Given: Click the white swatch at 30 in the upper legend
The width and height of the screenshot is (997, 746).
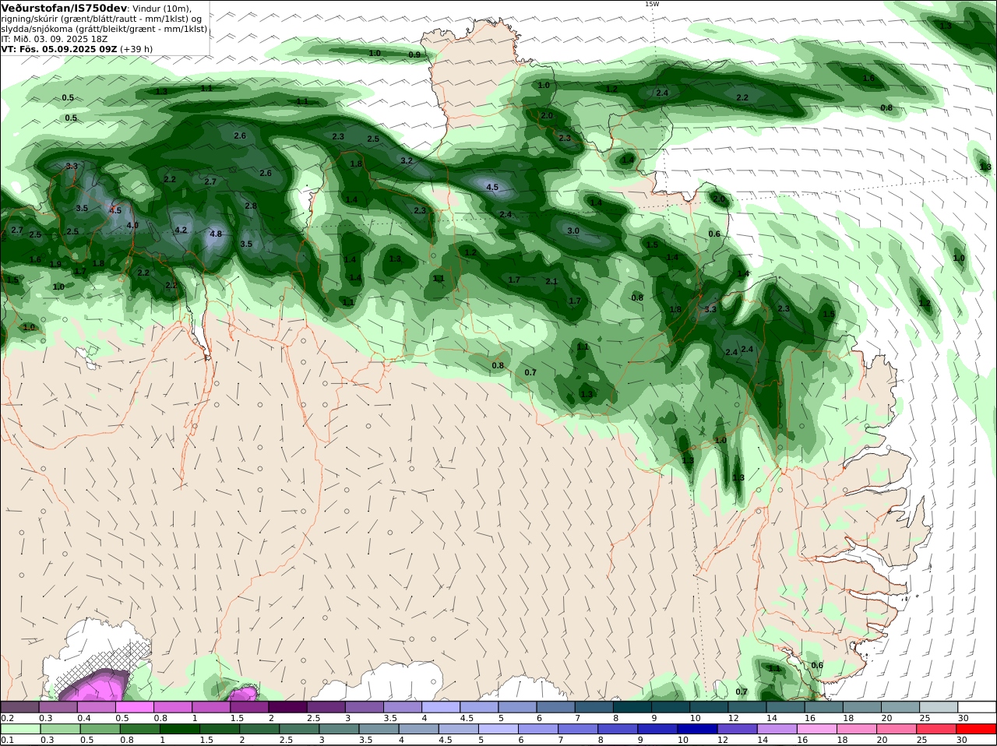Looking at the screenshot, I should click(x=977, y=706).
